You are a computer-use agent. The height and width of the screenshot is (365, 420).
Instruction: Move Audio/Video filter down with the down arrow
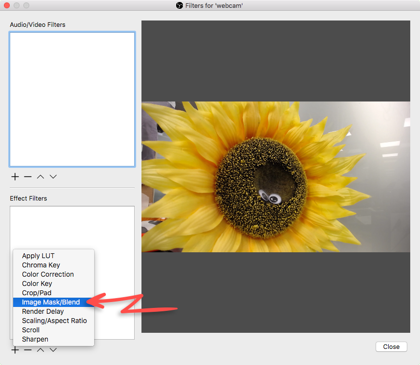pos(53,177)
